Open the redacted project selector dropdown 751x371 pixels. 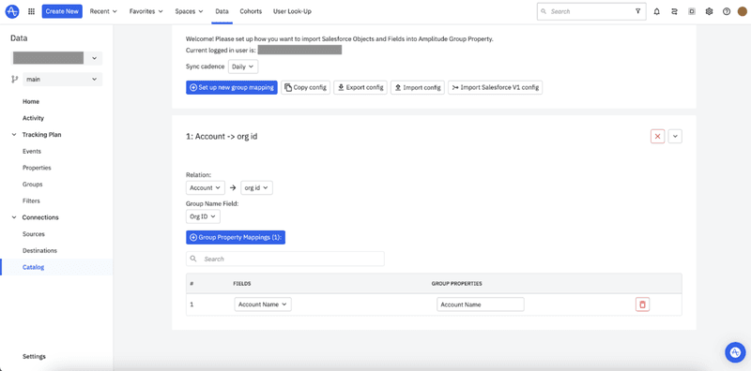(57, 58)
